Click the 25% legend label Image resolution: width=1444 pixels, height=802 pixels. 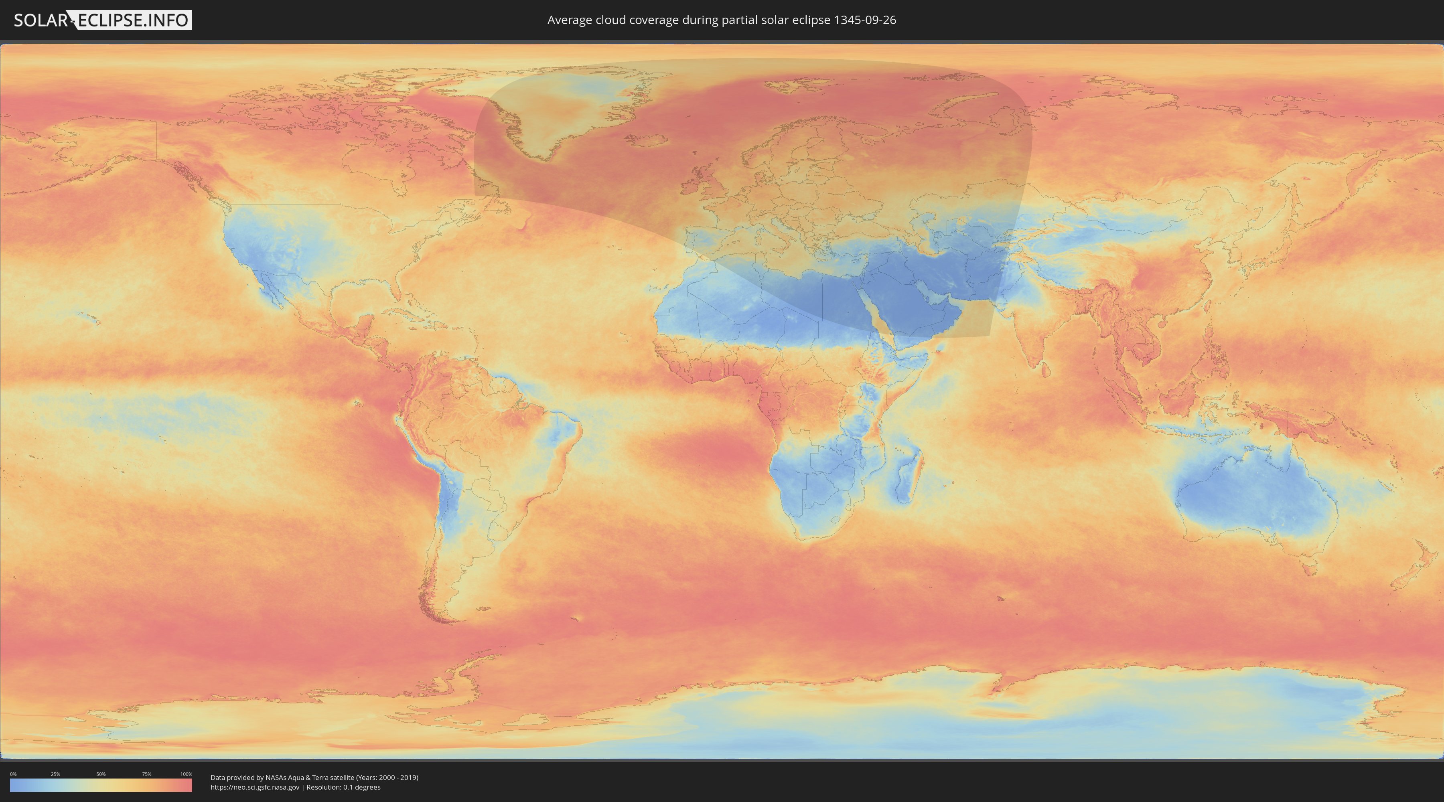tap(55, 774)
